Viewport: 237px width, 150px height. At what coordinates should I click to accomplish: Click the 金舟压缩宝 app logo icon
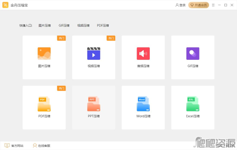click(x=6, y=5)
